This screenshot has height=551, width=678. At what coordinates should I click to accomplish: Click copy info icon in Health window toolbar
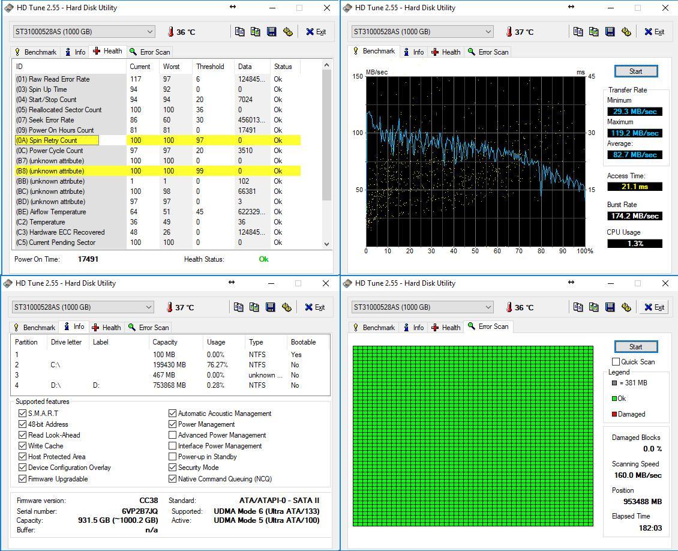(239, 32)
